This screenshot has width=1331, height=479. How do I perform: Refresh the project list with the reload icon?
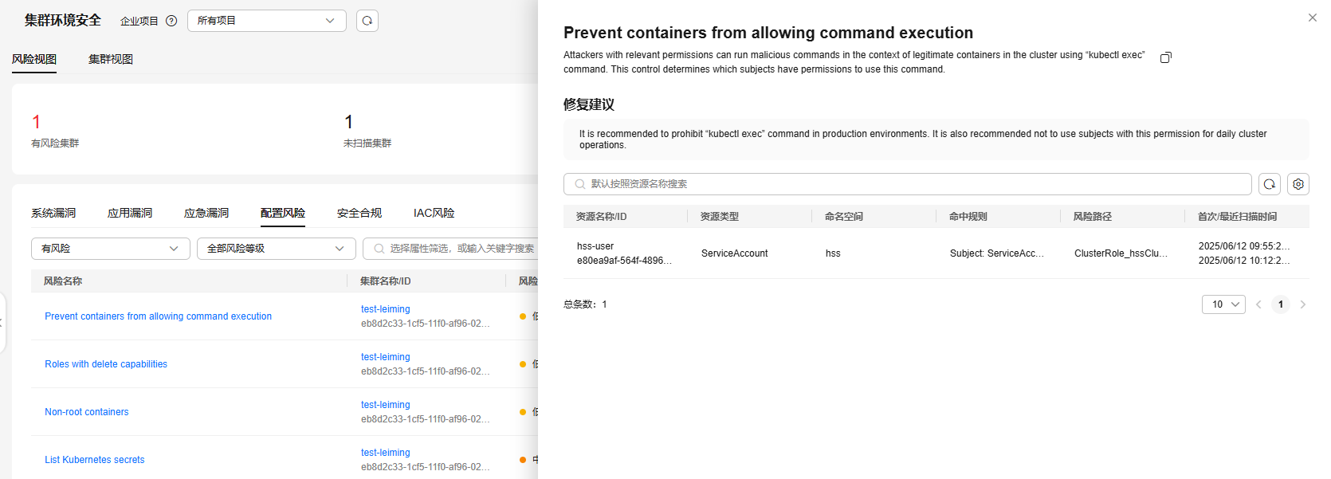(367, 21)
